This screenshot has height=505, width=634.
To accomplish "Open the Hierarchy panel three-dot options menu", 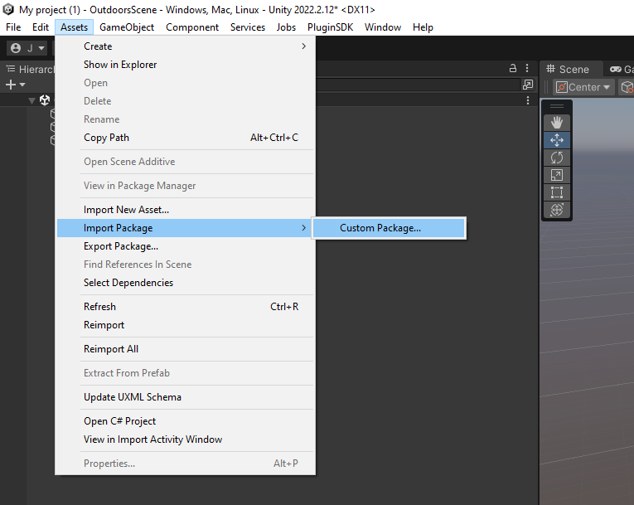I will click(x=528, y=69).
